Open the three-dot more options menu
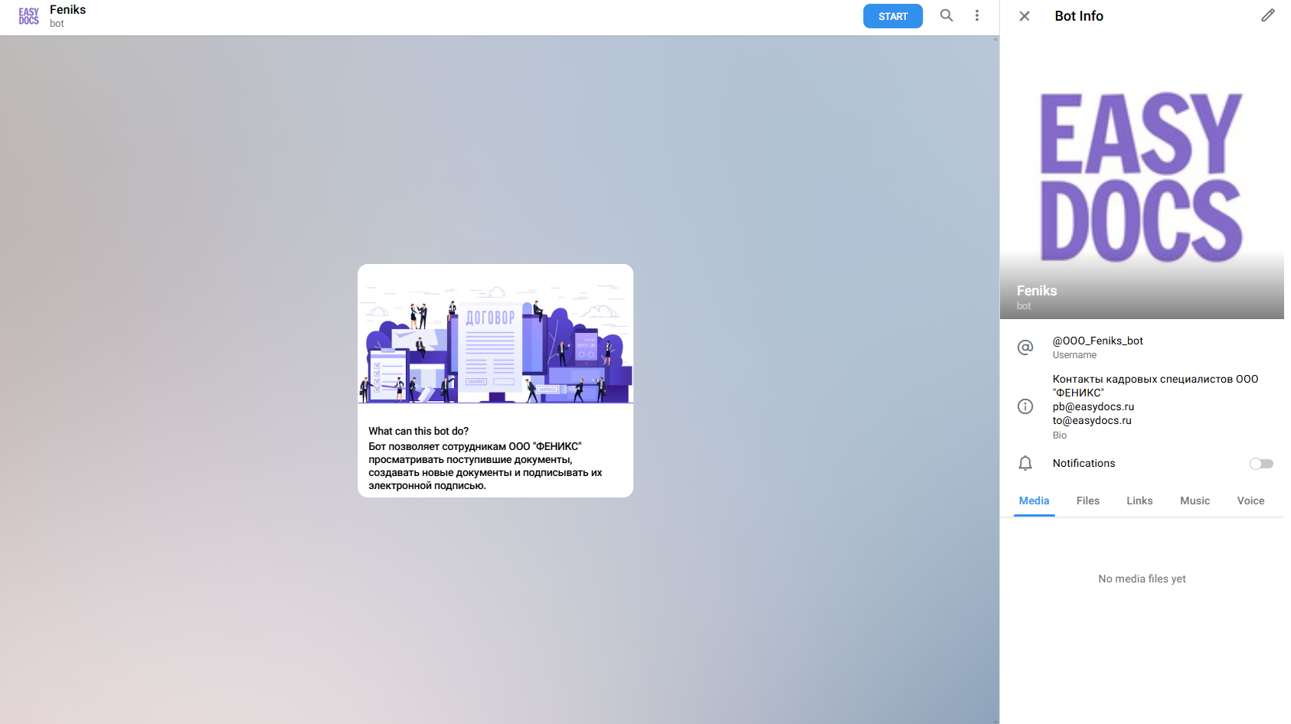 tap(976, 15)
